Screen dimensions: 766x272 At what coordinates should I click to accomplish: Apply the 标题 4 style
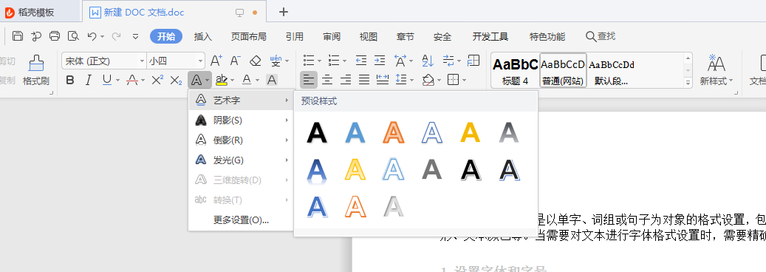click(x=515, y=70)
